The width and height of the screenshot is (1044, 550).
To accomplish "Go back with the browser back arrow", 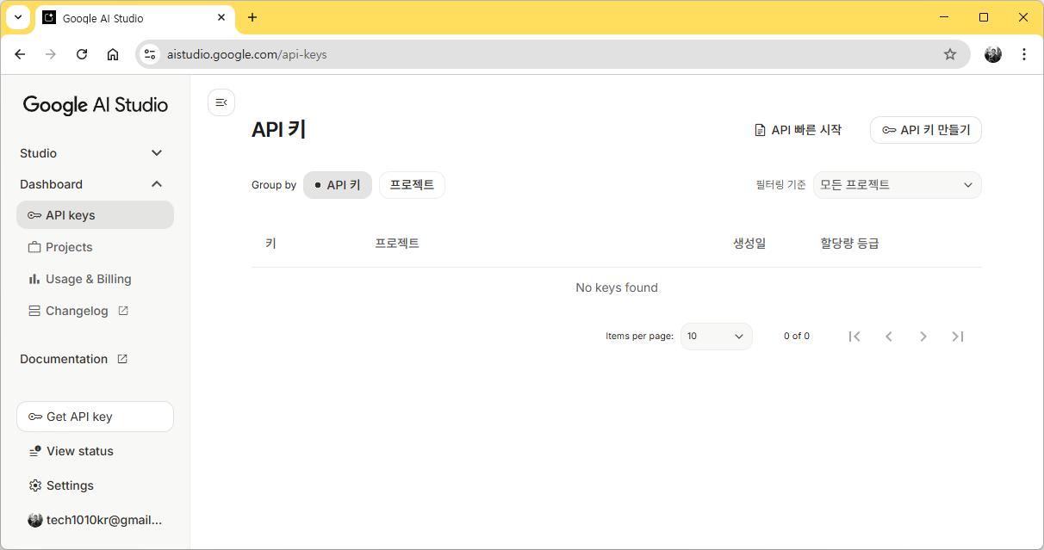I will [x=20, y=54].
